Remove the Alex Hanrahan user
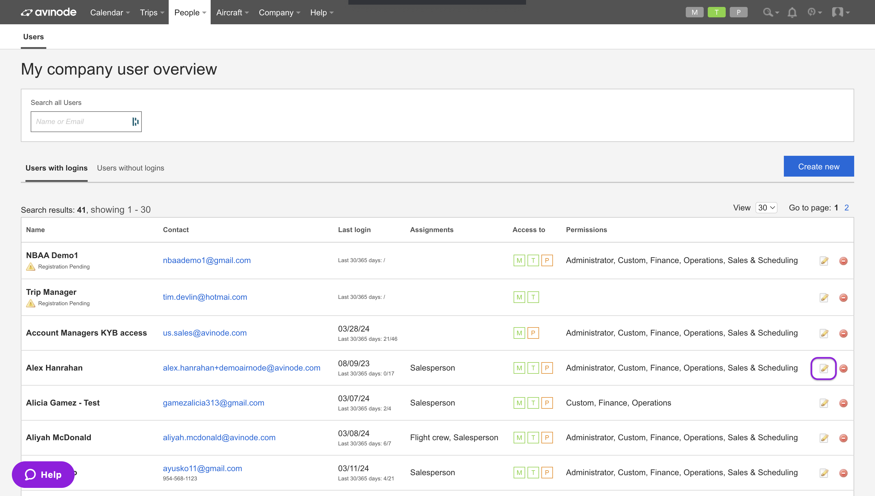The image size is (875, 496). tap(843, 369)
